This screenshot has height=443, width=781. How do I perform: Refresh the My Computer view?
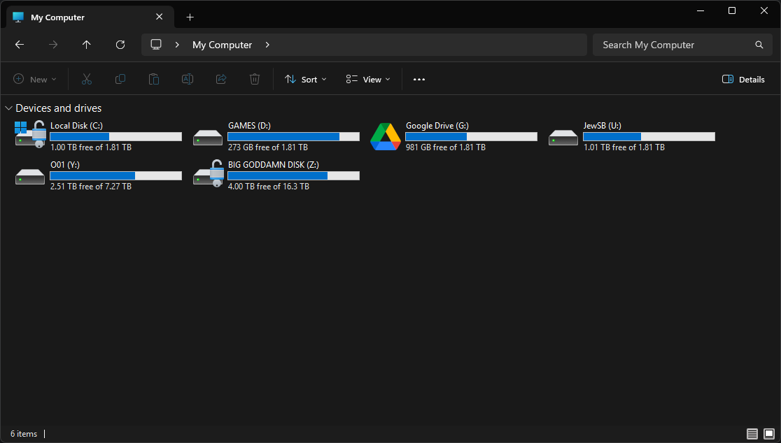(x=120, y=45)
